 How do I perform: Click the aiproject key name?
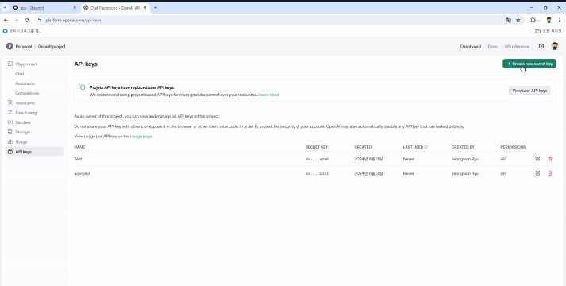click(83, 173)
